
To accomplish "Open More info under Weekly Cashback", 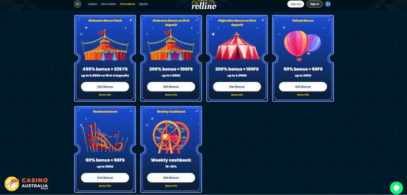I will pos(171,186).
